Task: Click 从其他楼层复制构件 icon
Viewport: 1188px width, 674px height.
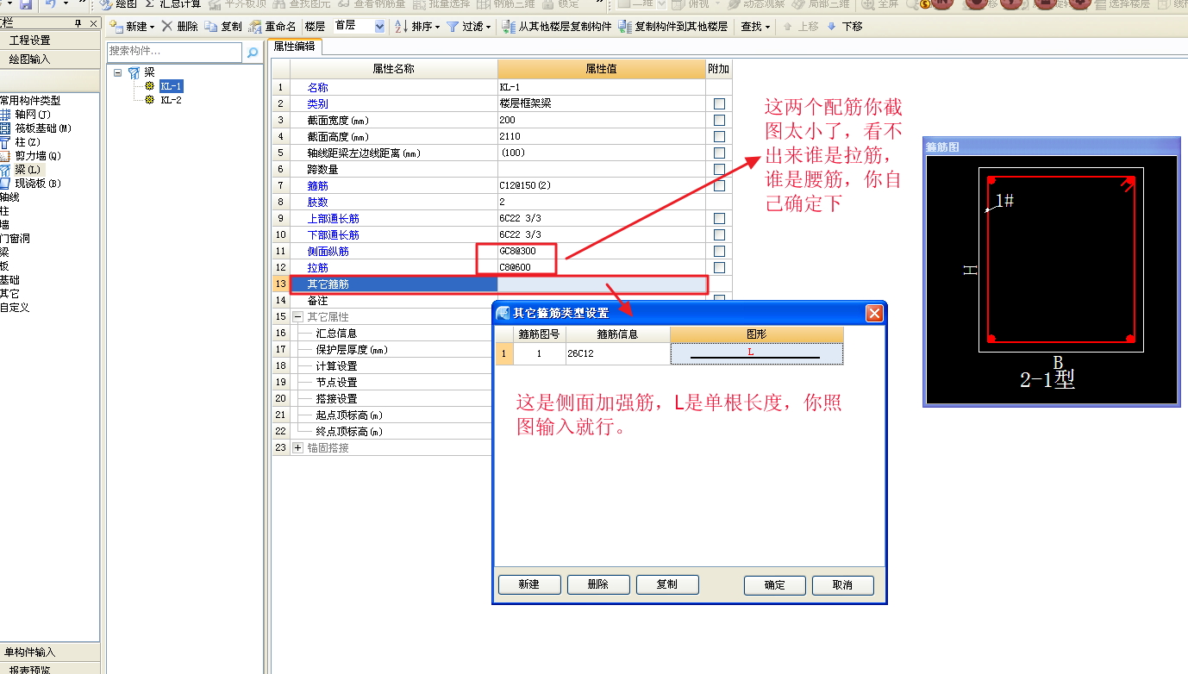Action: tap(509, 27)
